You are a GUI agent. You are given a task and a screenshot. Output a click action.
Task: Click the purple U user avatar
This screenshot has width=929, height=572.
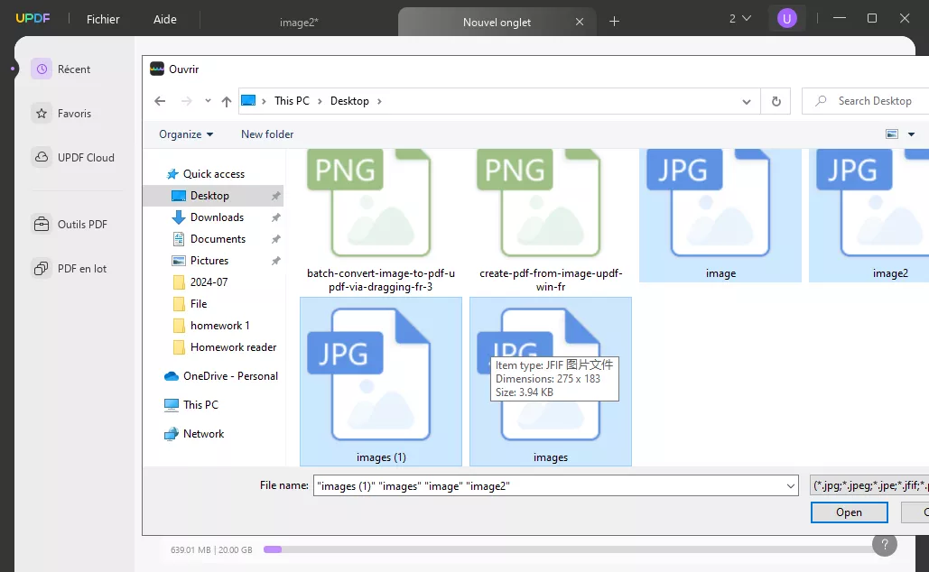coord(786,18)
